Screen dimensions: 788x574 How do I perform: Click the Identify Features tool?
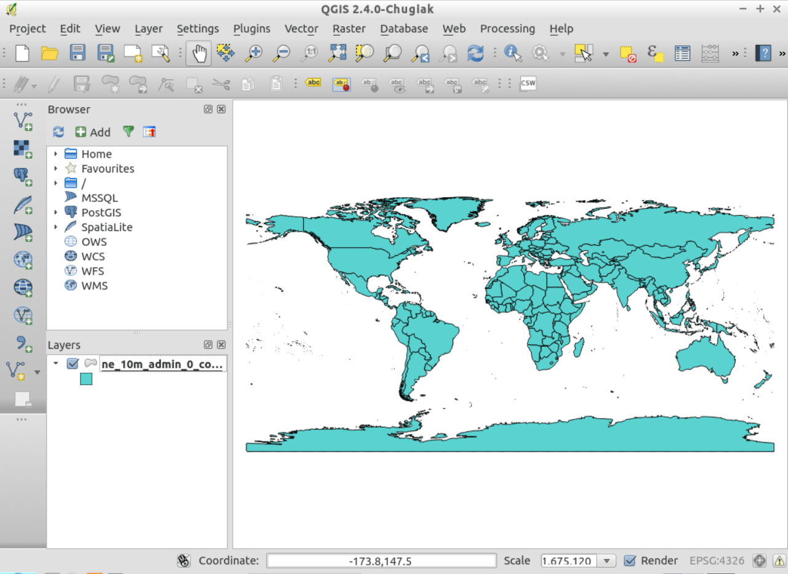click(512, 54)
